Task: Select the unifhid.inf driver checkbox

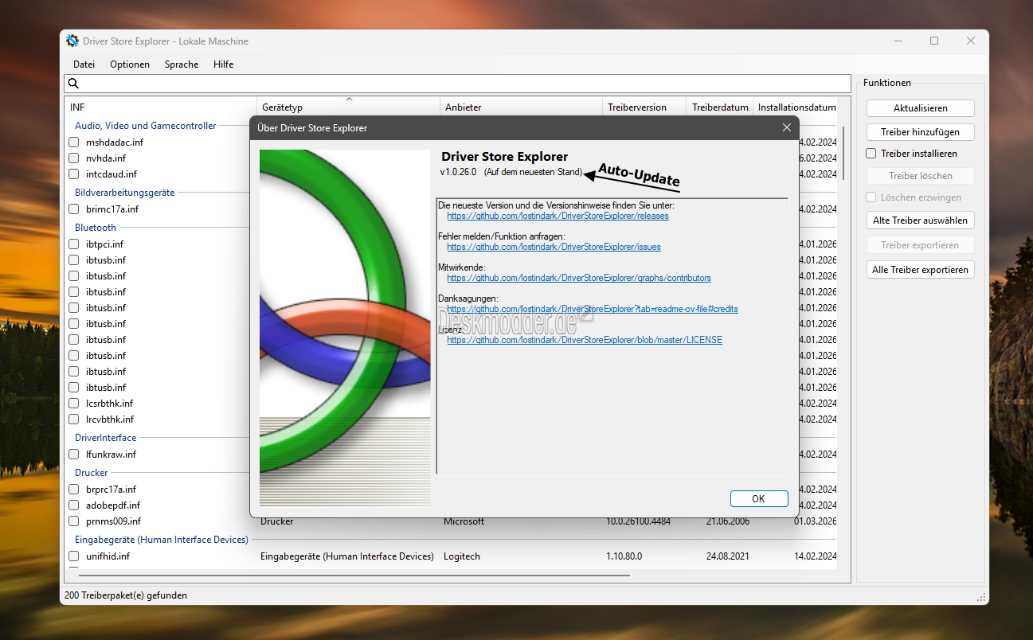Action: 73,556
